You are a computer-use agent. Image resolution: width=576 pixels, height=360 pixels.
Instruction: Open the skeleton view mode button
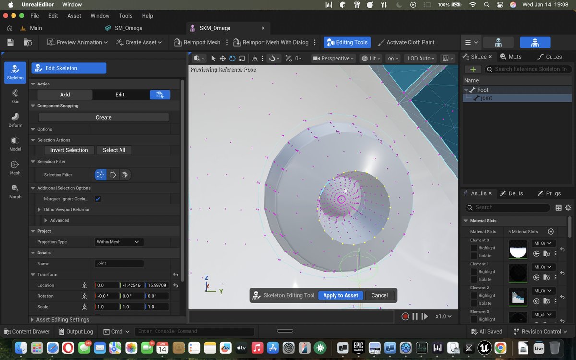click(x=498, y=42)
